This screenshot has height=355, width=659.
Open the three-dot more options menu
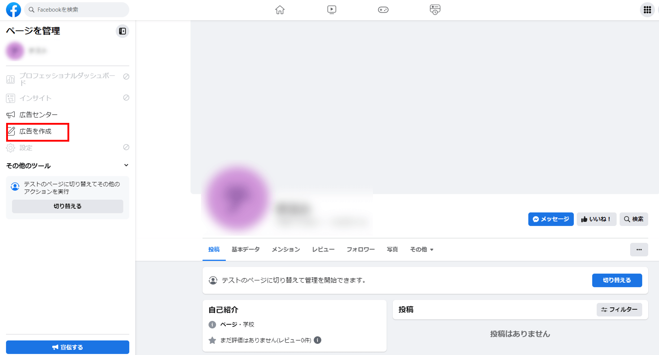pyautogui.click(x=639, y=249)
